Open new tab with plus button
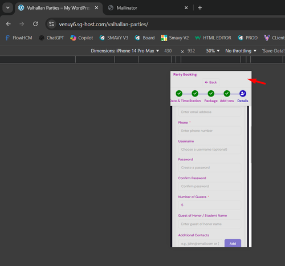Screen dimensions: 285x266 (200, 8)
